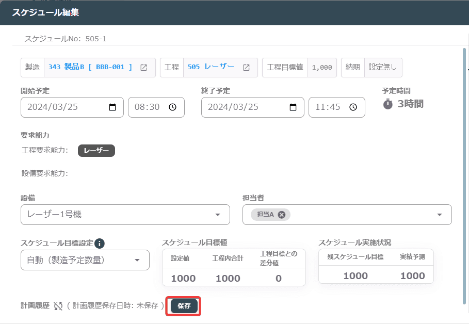Click the stopwatch icon beside 3時間
Image resolution: width=469 pixels, height=324 pixels.
pos(387,104)
